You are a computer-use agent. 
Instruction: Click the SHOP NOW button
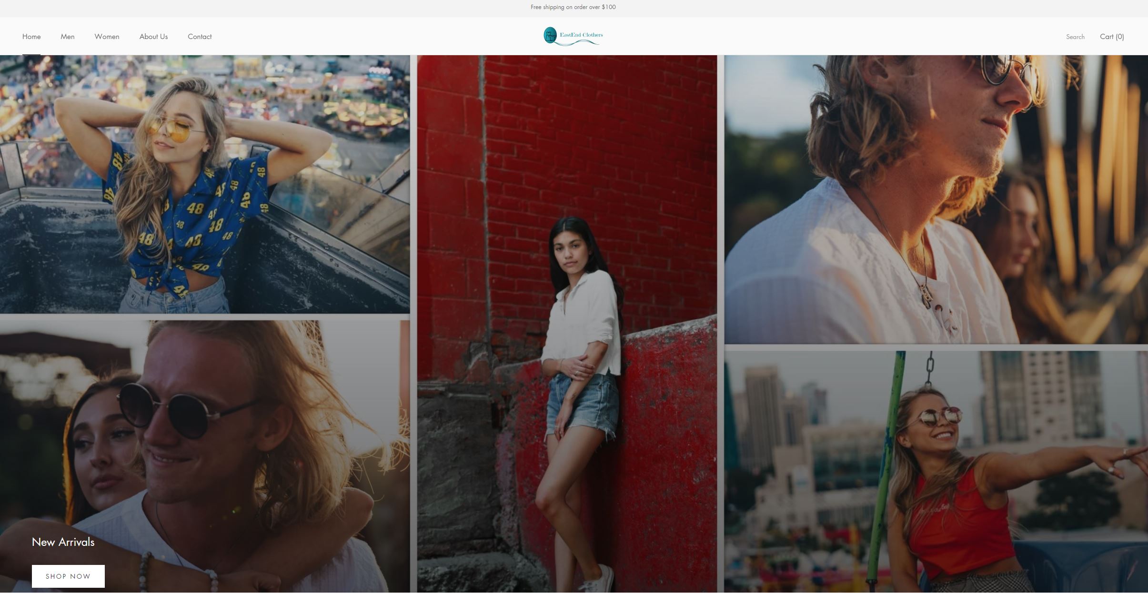(68, 576)
